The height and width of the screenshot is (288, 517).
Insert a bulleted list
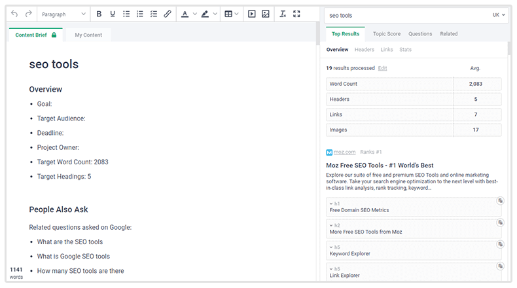pos(126,14)
